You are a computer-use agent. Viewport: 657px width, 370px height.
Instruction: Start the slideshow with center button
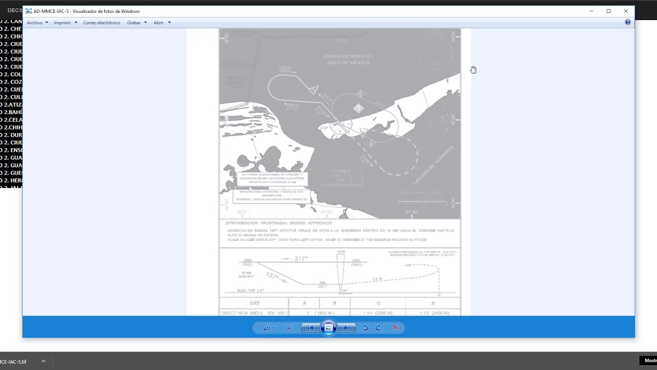pyautogui.click(x=328, y=328)
